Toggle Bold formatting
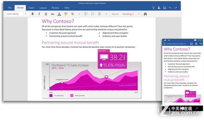Screen dimensions: 204x120 [x=33, y=14]
